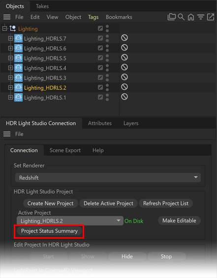Toggle visibility dots of the Lighting null

[107, 28]
